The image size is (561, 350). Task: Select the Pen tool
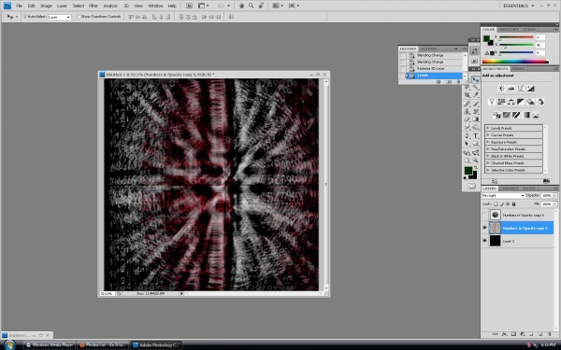click(467, 135)
